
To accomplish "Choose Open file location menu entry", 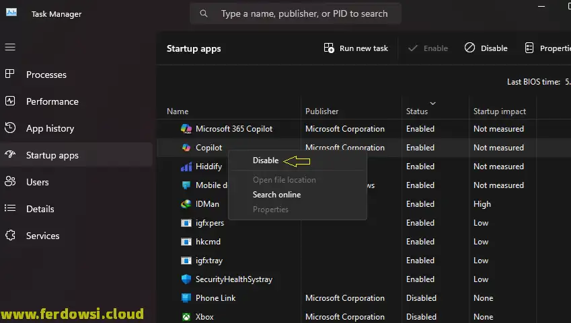I will tap(284, 180).
